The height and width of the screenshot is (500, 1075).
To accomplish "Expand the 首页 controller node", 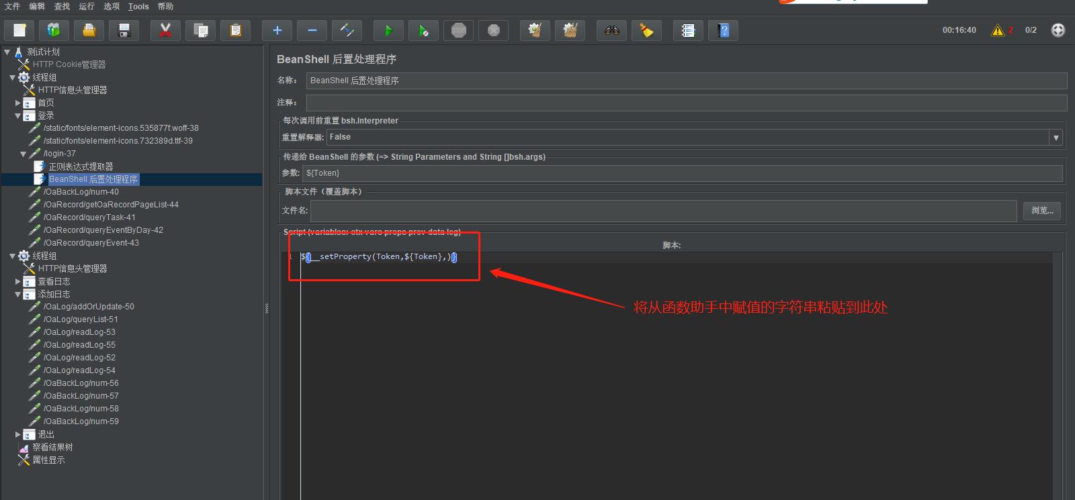I will 18,103.
